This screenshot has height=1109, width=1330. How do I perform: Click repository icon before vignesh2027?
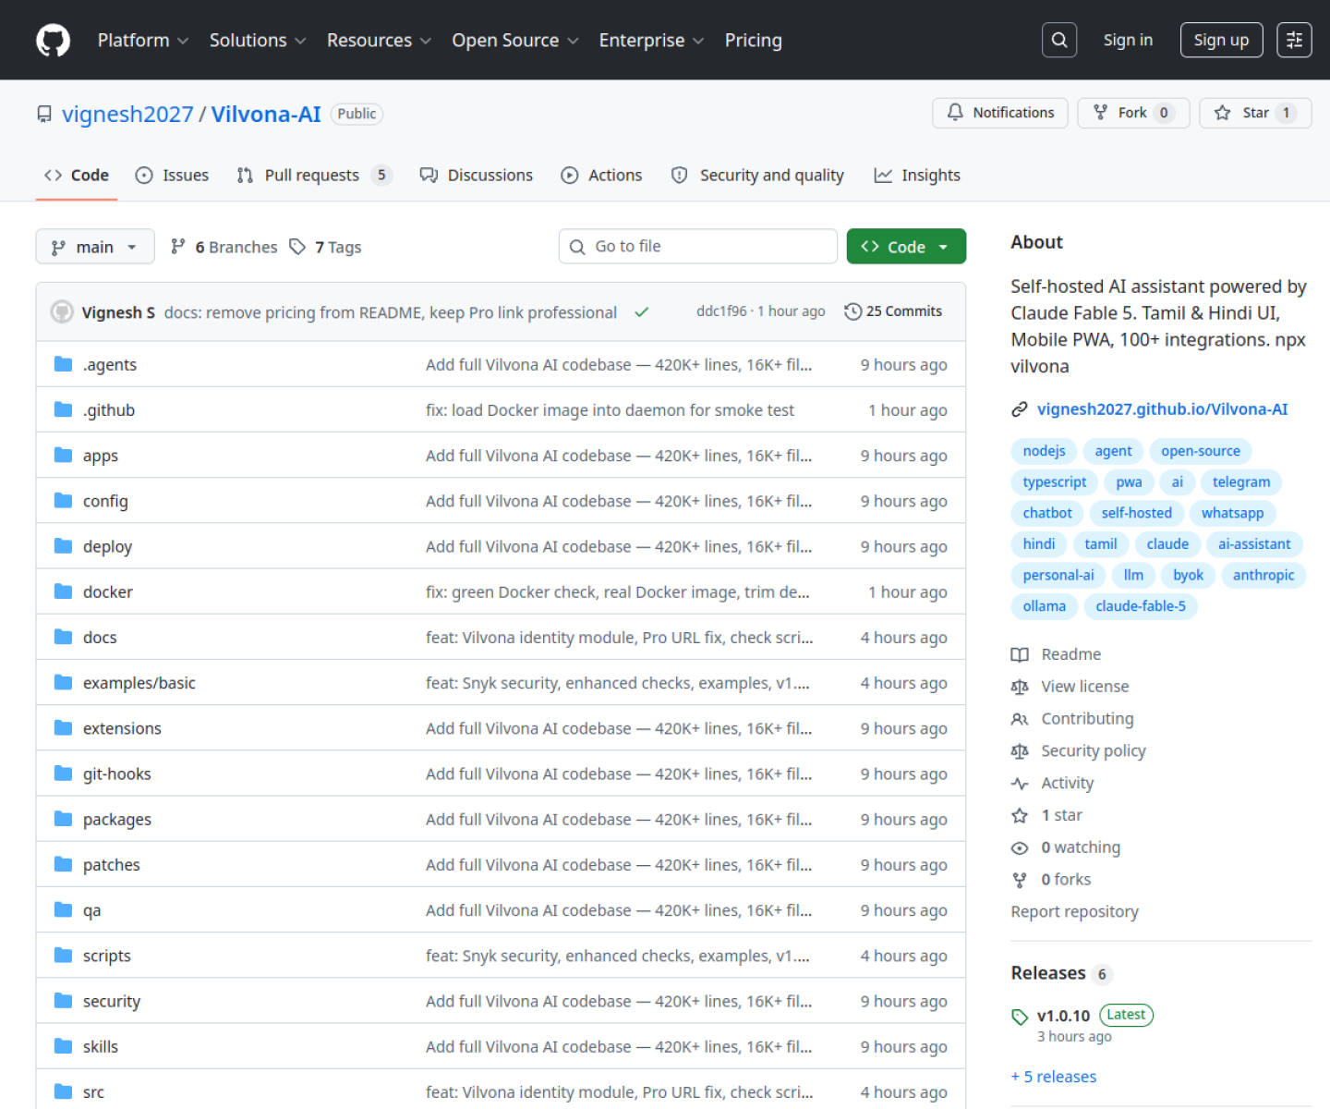click(44, 114)
